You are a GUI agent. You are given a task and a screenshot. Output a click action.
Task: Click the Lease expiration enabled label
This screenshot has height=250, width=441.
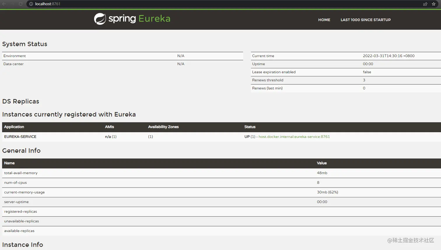[274, 72]
